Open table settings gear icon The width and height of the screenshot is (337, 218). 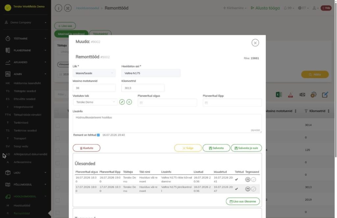coord(314,95)
